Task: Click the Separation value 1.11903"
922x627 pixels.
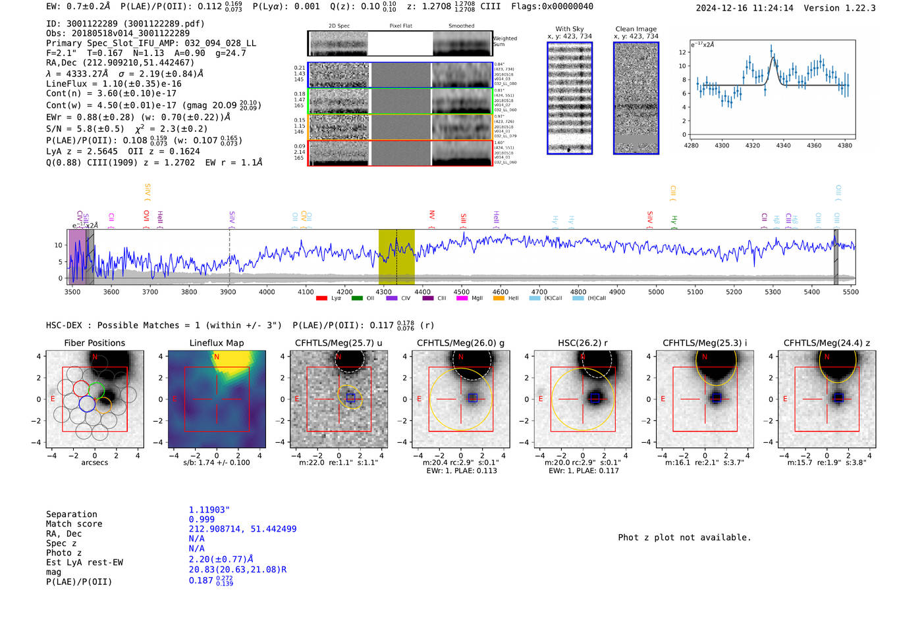Action: [x=209, y=510]
